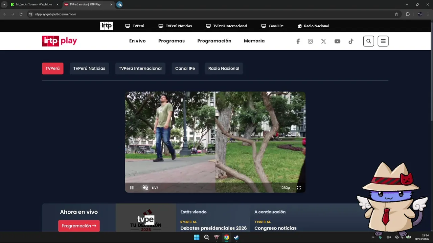The width and height of the screenshot is (433, 243).
Task: Click the Congreso noticias title
Action: click(275, 228)
